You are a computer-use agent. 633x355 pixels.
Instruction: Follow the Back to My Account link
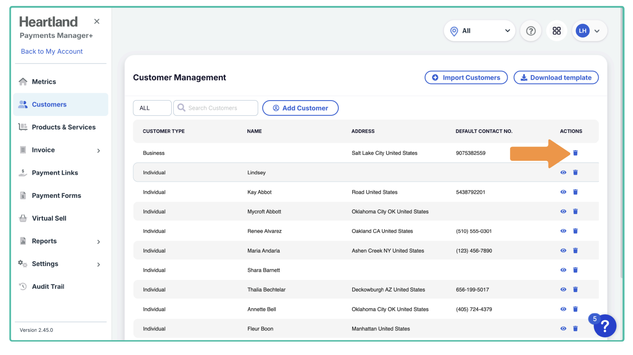coord(52,51)
